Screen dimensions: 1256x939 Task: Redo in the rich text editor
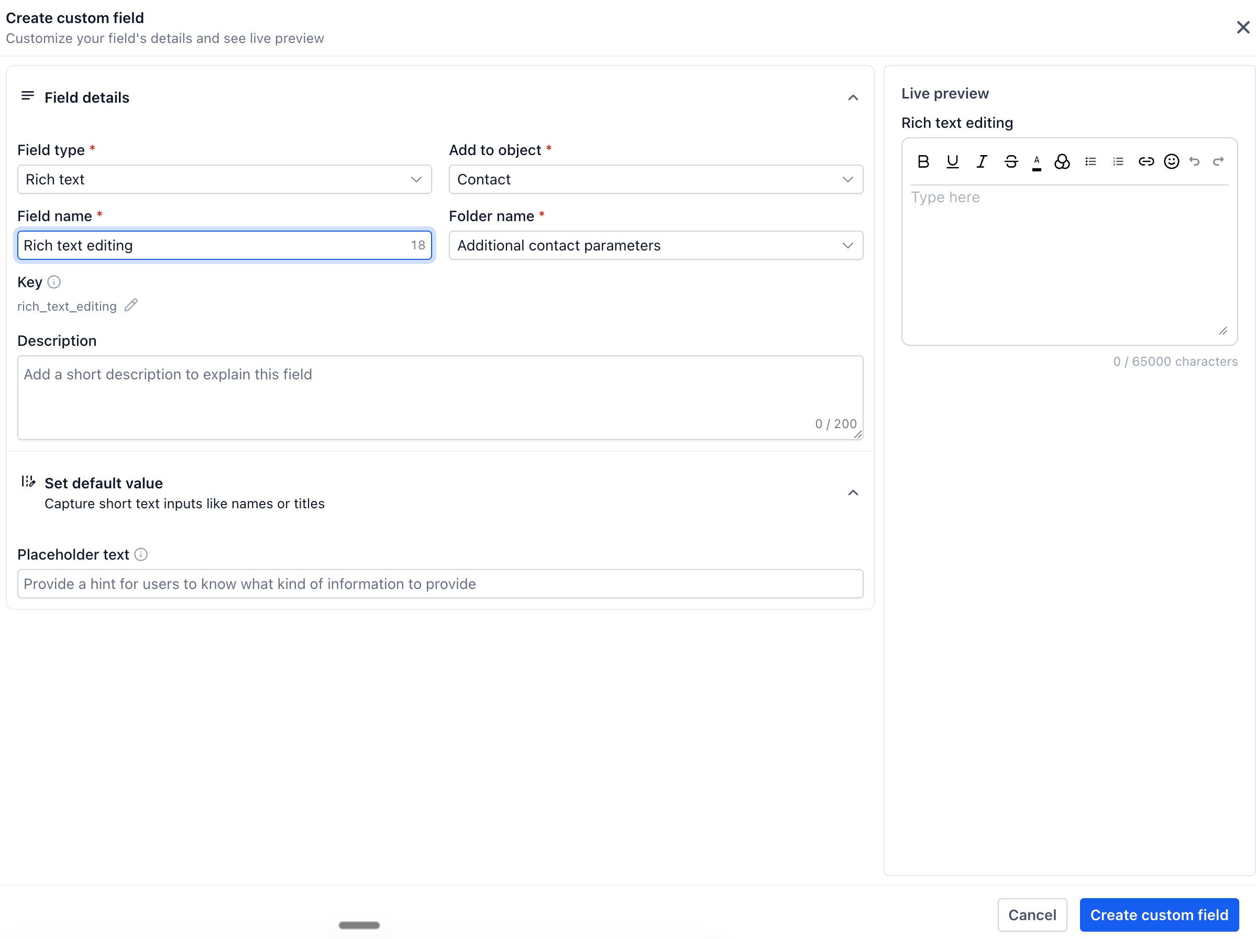click(1218, 162)
